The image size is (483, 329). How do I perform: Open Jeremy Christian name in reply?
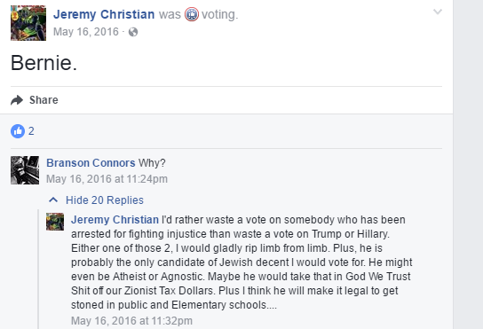tap(115, 220)
